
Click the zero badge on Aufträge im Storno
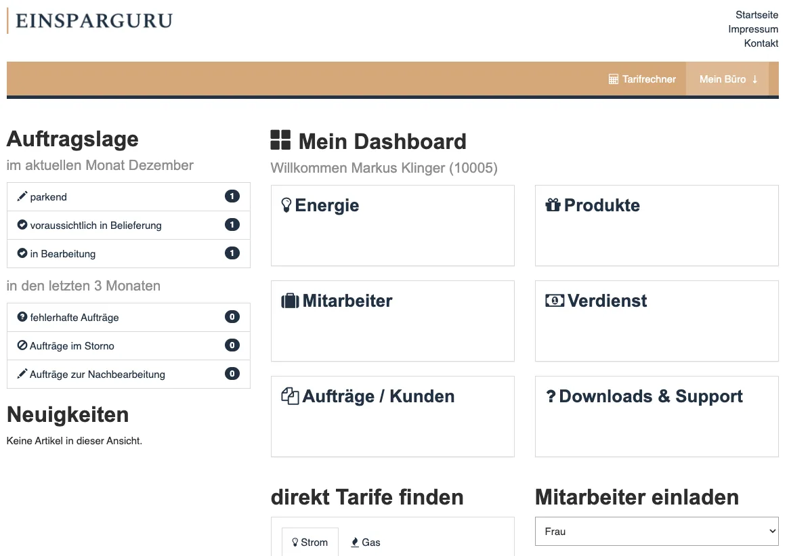point(232,345)
